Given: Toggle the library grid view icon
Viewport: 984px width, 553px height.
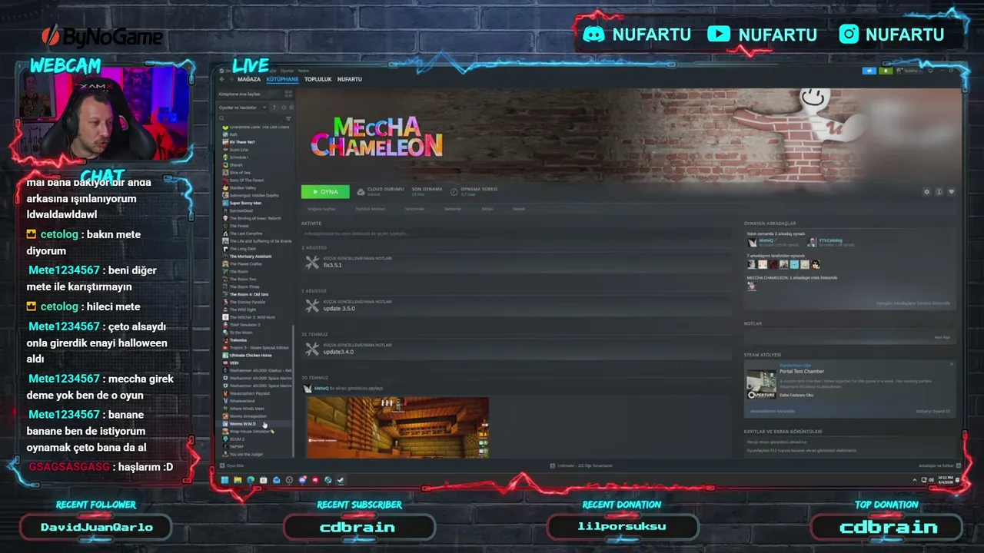Looking at the screenshot, I should pos(288,94).
